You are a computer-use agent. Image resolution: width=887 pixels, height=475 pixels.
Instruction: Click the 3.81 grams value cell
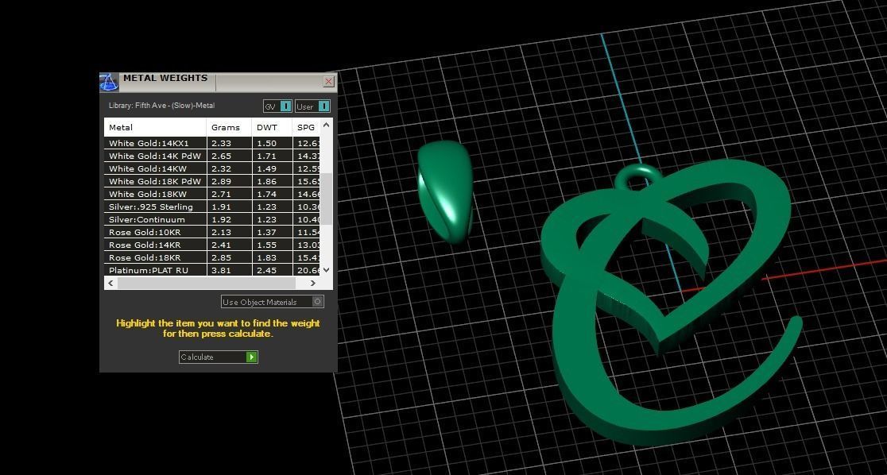[229, 270]
